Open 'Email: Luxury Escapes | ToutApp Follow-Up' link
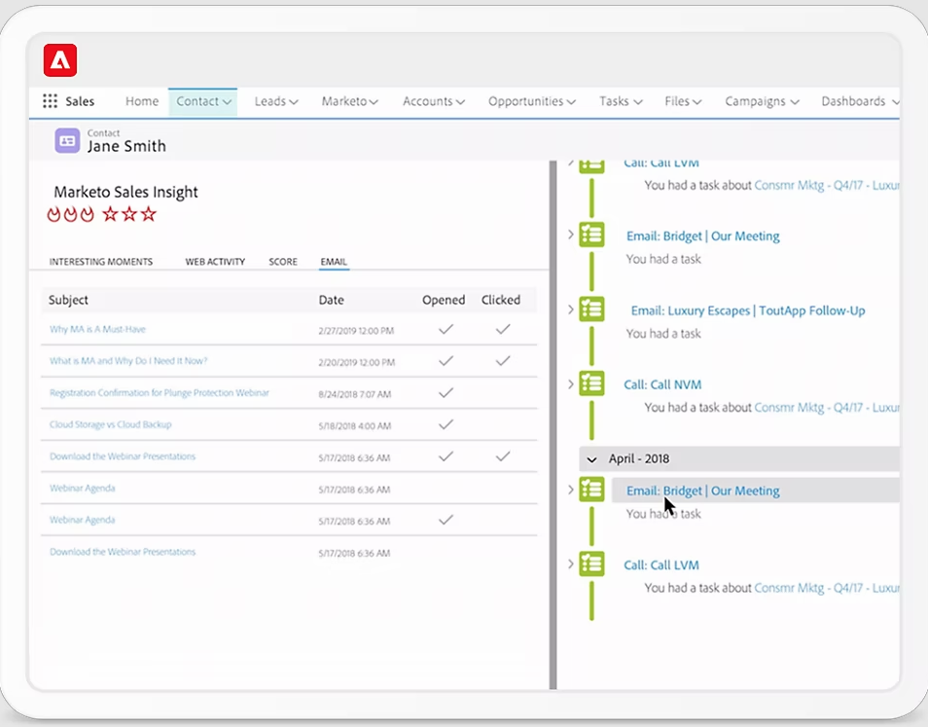 (748, 310)
